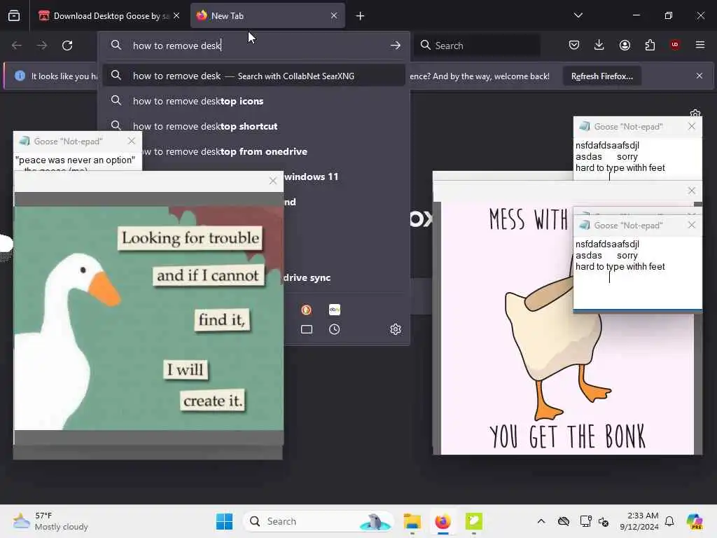Close the New Tab tab
Image resolution: width=717 pixels, height=538 pixels.
click(334, 16)
